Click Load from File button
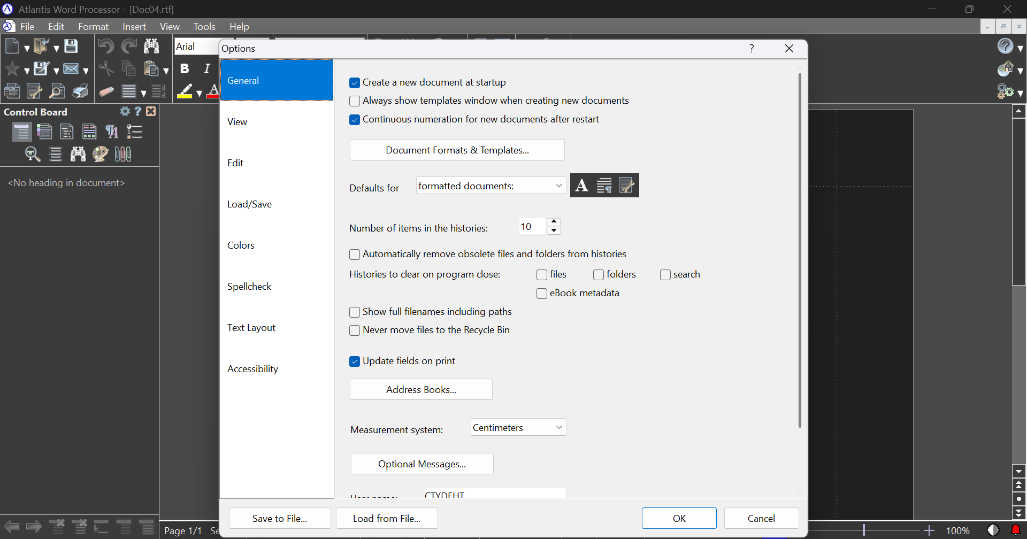The image size is (1027, 539). point(387,519)
